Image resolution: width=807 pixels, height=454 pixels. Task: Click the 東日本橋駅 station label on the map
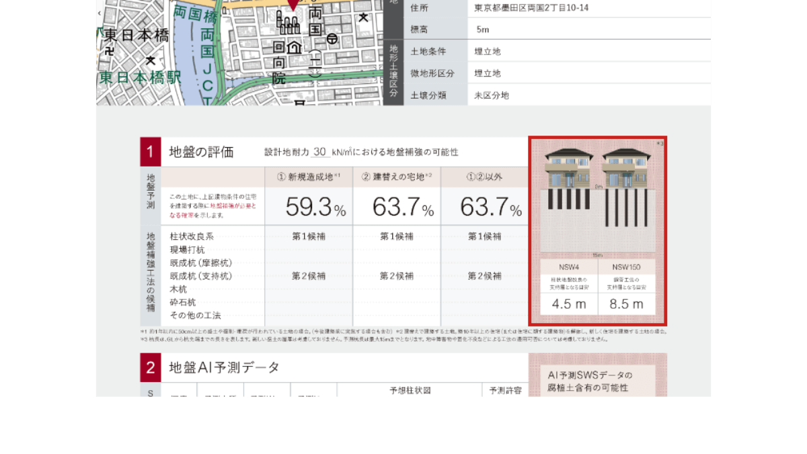[x=140, y=78]
